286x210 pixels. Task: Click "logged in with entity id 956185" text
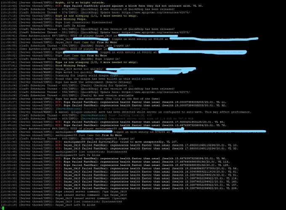(138, 39)
